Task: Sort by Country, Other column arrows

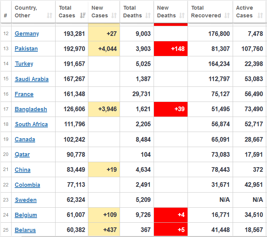Action: [49, 15]
